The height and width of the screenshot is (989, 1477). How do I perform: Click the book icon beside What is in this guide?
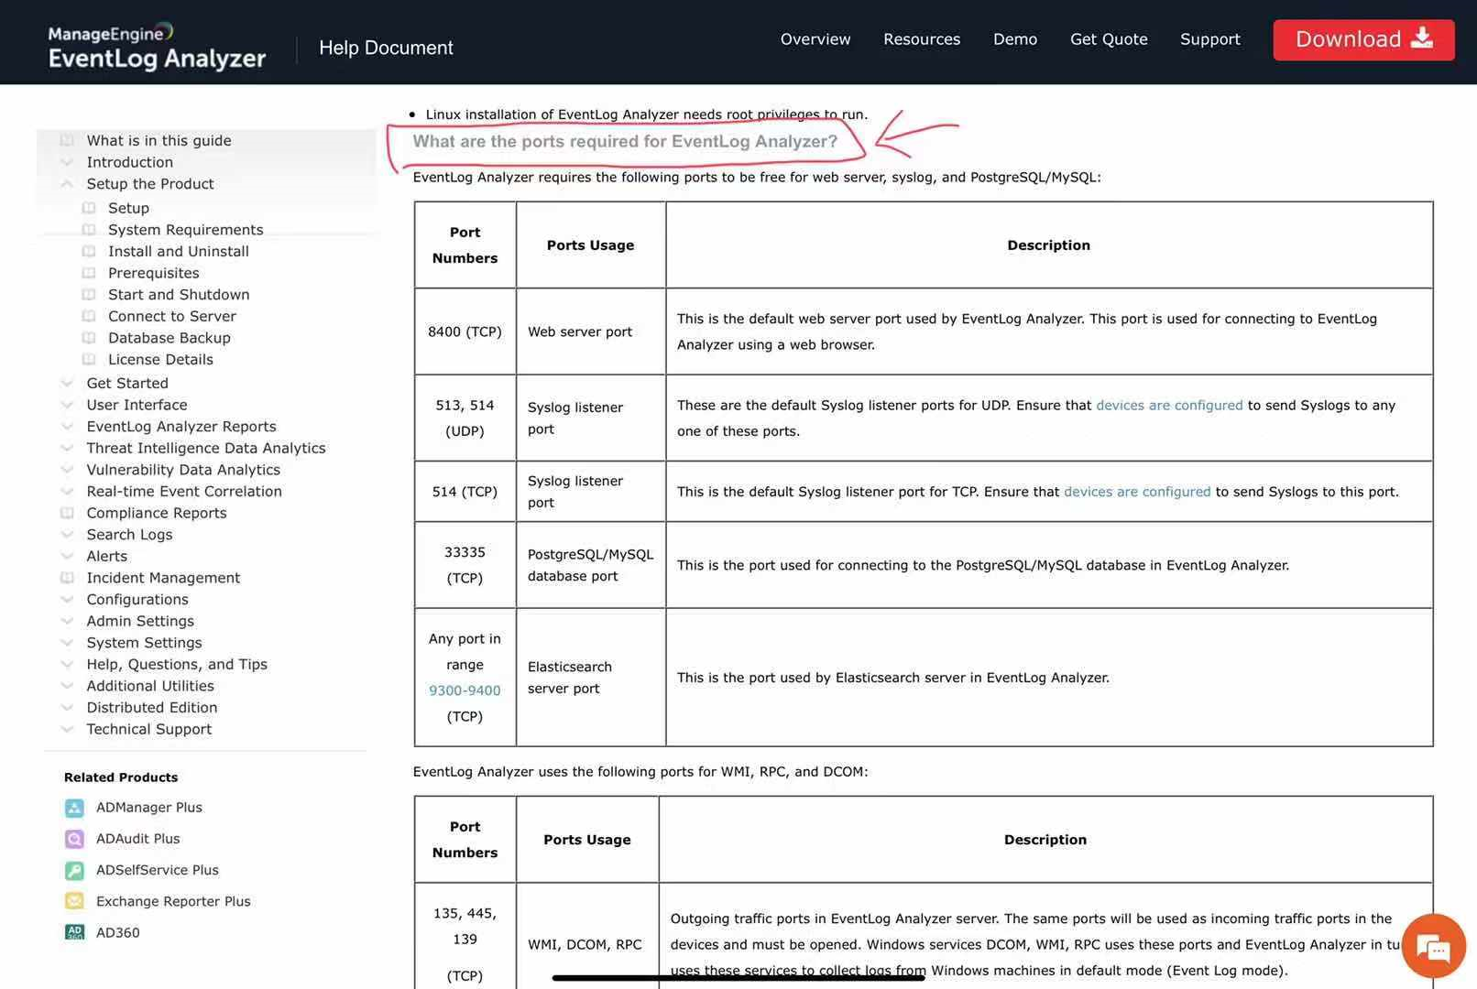point(67,140)
